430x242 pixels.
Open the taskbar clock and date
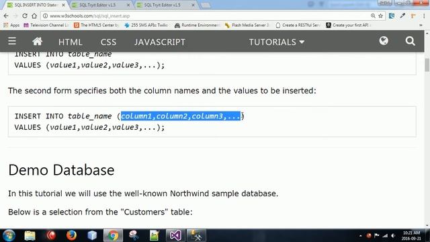click(411, 236)
